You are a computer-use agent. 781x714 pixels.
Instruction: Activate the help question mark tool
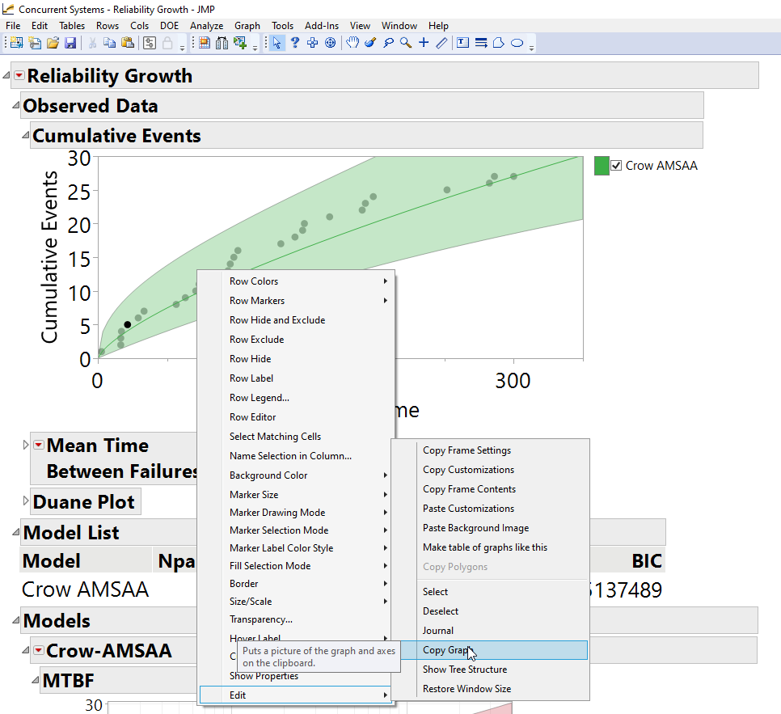[294, 42]
